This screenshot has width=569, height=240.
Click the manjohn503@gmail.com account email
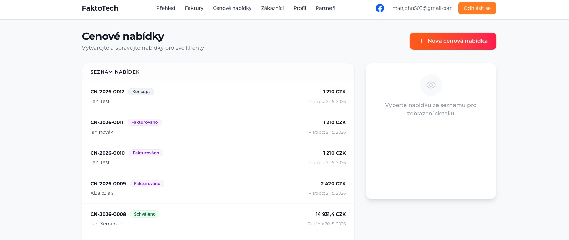(x=422, y=8)
